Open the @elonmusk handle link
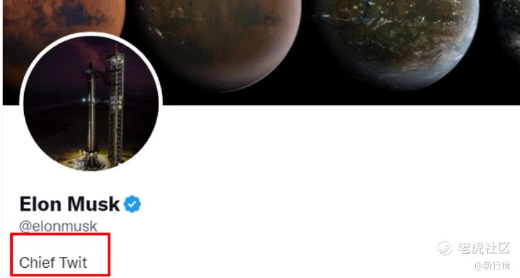 coord(58,227)
